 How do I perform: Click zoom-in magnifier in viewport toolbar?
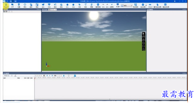[x=144, y=43]
